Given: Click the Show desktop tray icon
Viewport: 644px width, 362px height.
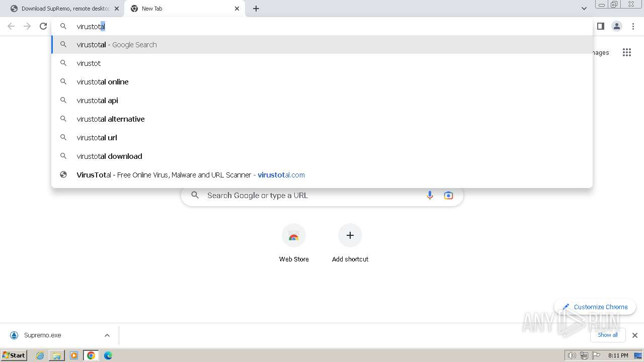Looking at the screenshot, I should [x=638, y=355].
